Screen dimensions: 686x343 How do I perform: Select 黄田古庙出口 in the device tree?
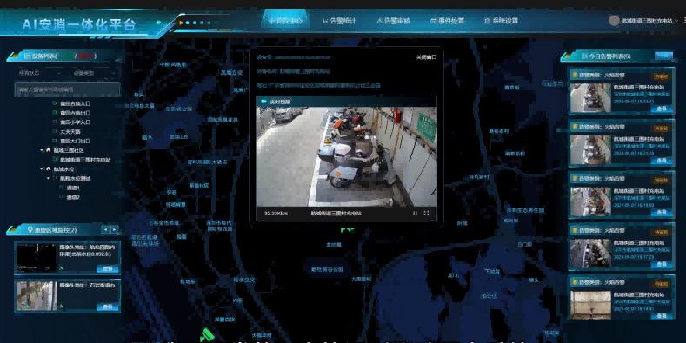76,113
